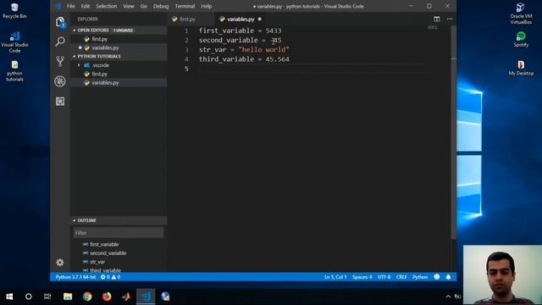This screenshot has height=305, width=542.
Task: Change file encoding UTF-8
Action: [384, 277]
